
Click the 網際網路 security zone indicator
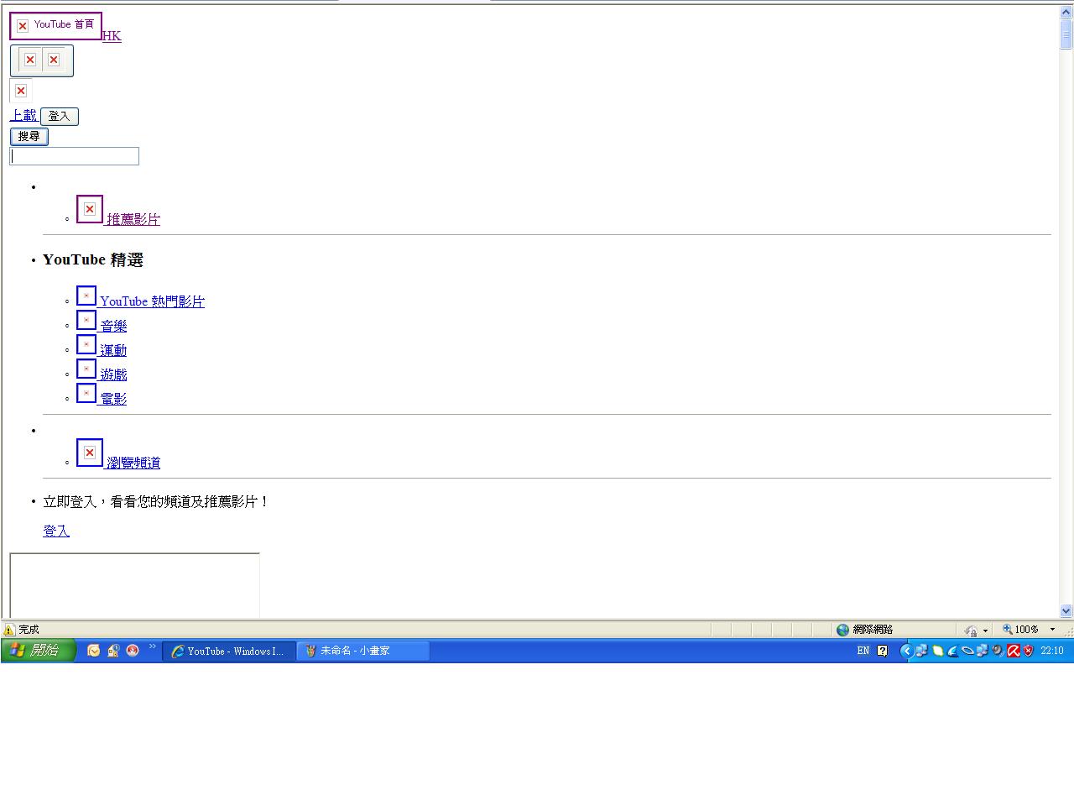click(x=864, y=630)
